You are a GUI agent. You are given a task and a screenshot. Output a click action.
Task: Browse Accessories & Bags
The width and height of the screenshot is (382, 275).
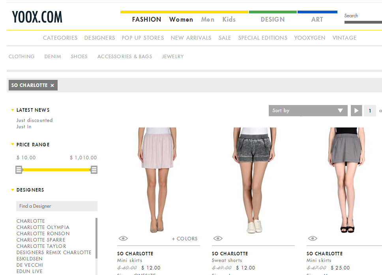pos(125,57)
